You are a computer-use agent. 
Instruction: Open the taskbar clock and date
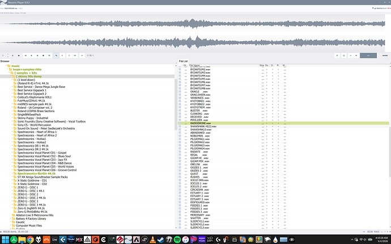pos(381,239)
